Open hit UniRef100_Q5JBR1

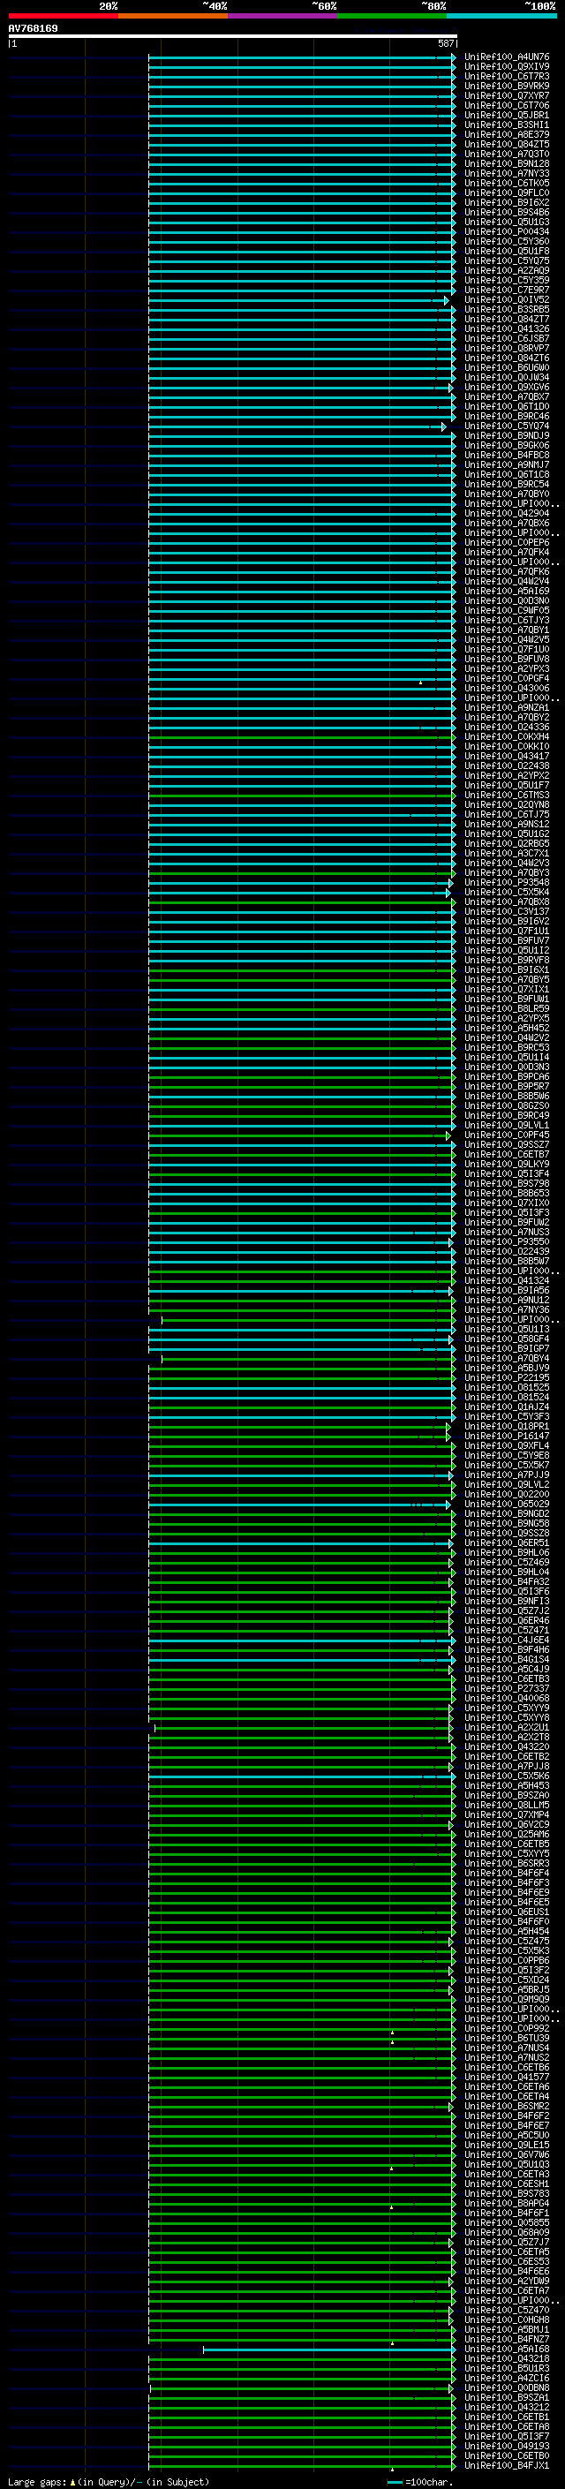tap(507, 115)
